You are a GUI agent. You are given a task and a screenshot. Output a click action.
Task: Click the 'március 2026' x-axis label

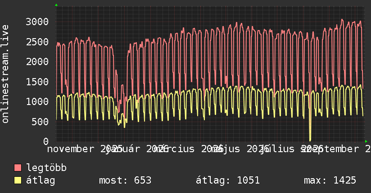[189, 149]
